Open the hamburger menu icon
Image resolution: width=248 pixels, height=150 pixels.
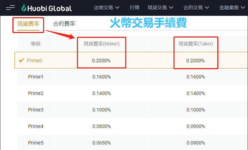[10, 8]
